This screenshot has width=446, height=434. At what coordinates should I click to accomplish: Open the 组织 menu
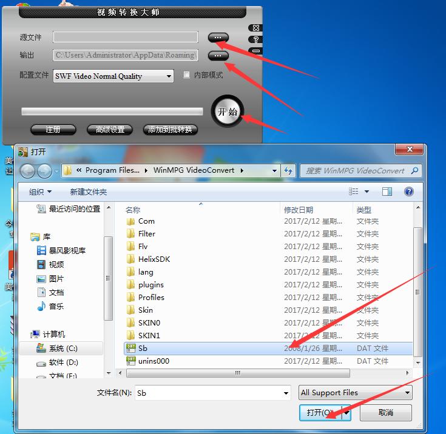(x=40, y=192)
